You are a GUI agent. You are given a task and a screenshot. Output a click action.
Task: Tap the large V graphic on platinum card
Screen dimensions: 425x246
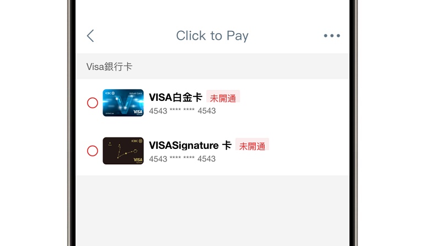click(x=123, y=103)
